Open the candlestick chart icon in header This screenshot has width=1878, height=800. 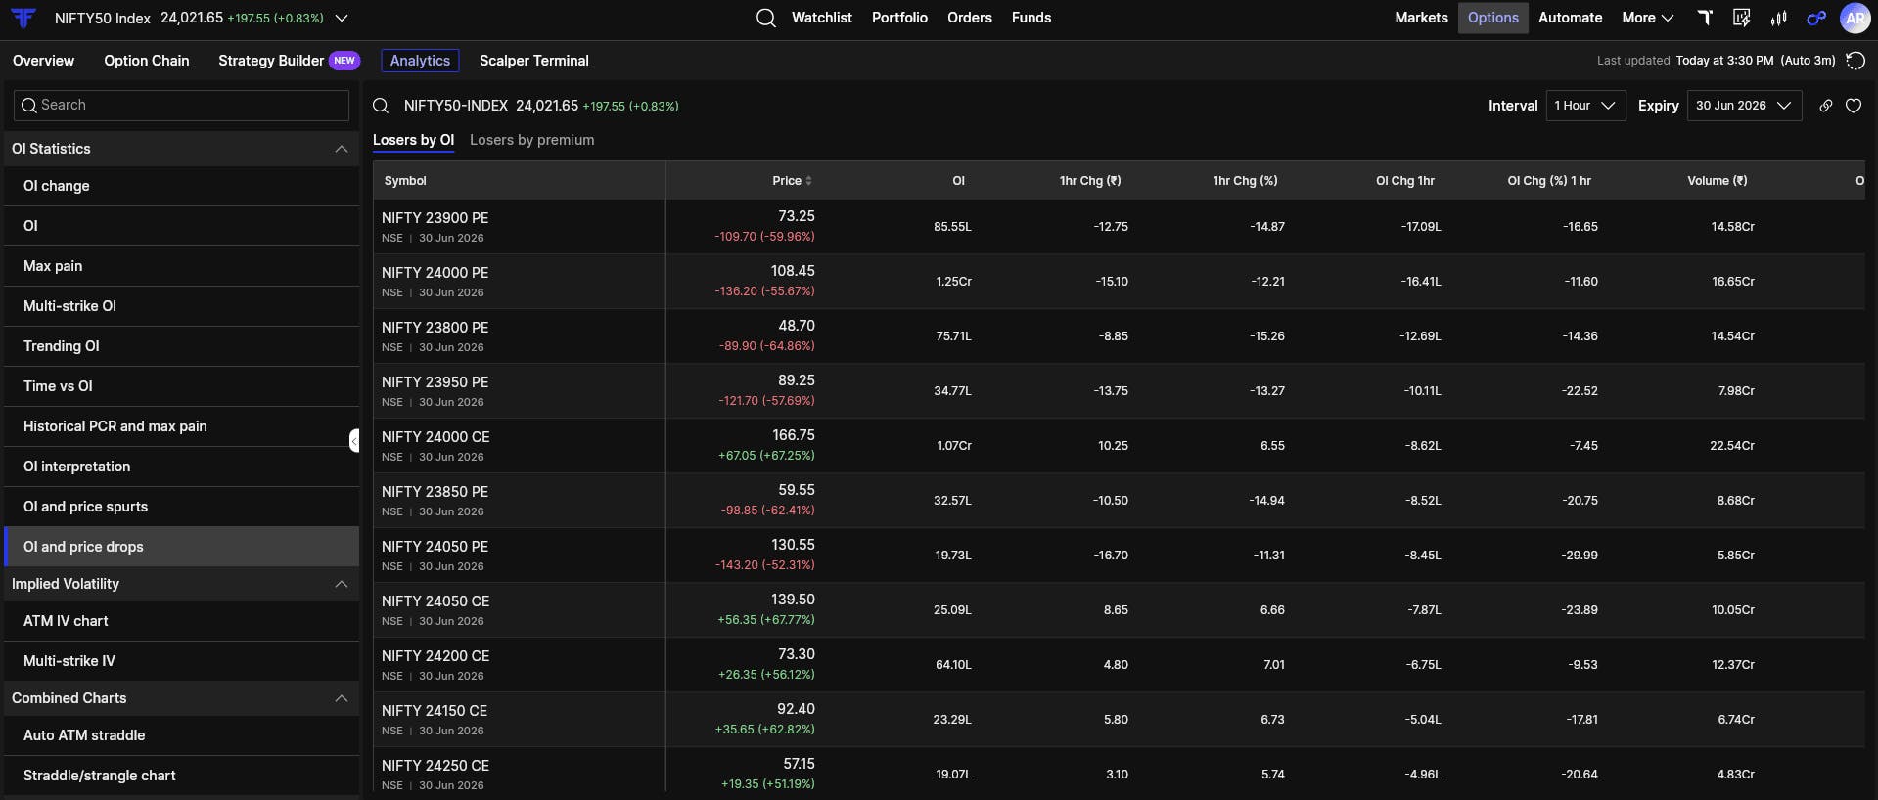[1778, 18]
